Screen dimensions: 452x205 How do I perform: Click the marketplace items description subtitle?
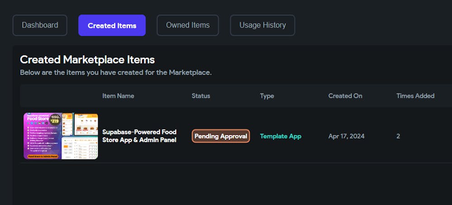(x=116, y=73)
